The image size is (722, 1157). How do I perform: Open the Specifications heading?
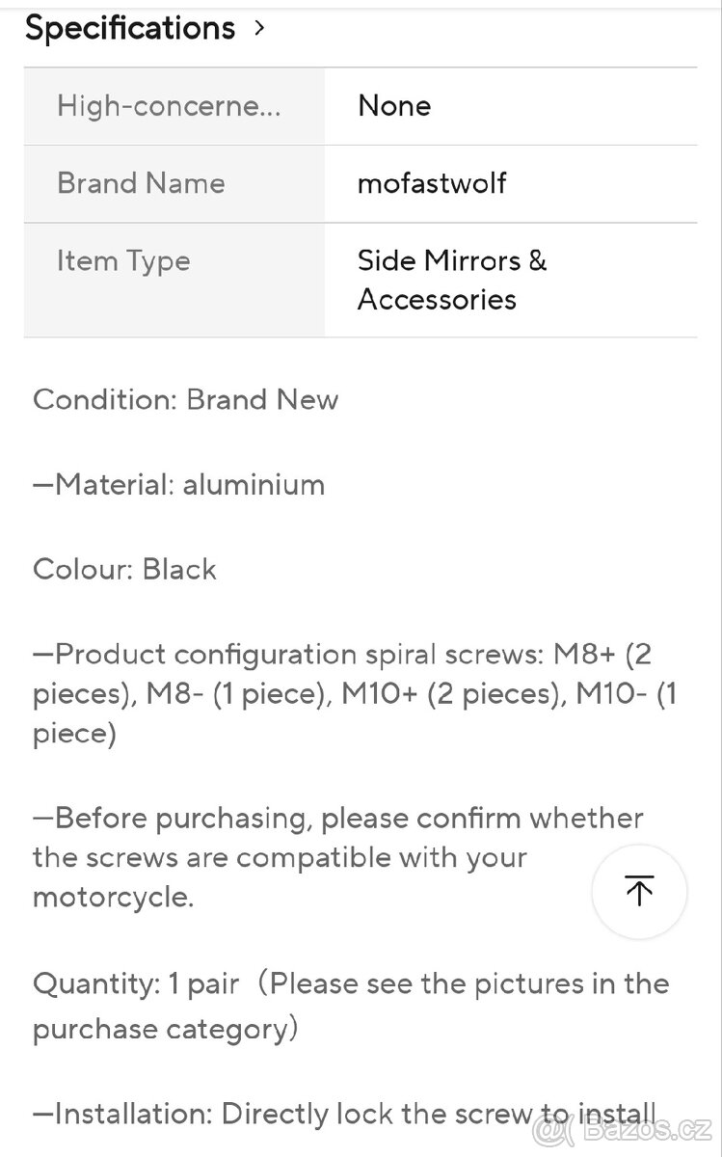coord(130,28)
